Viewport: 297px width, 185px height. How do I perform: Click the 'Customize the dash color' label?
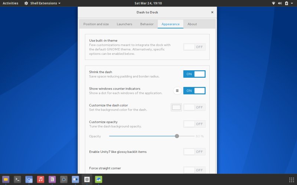tap(108, 105)
